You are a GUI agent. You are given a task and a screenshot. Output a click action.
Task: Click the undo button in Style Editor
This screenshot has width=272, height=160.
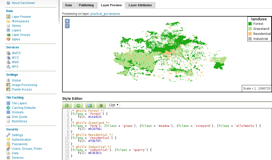coord(67,105)
